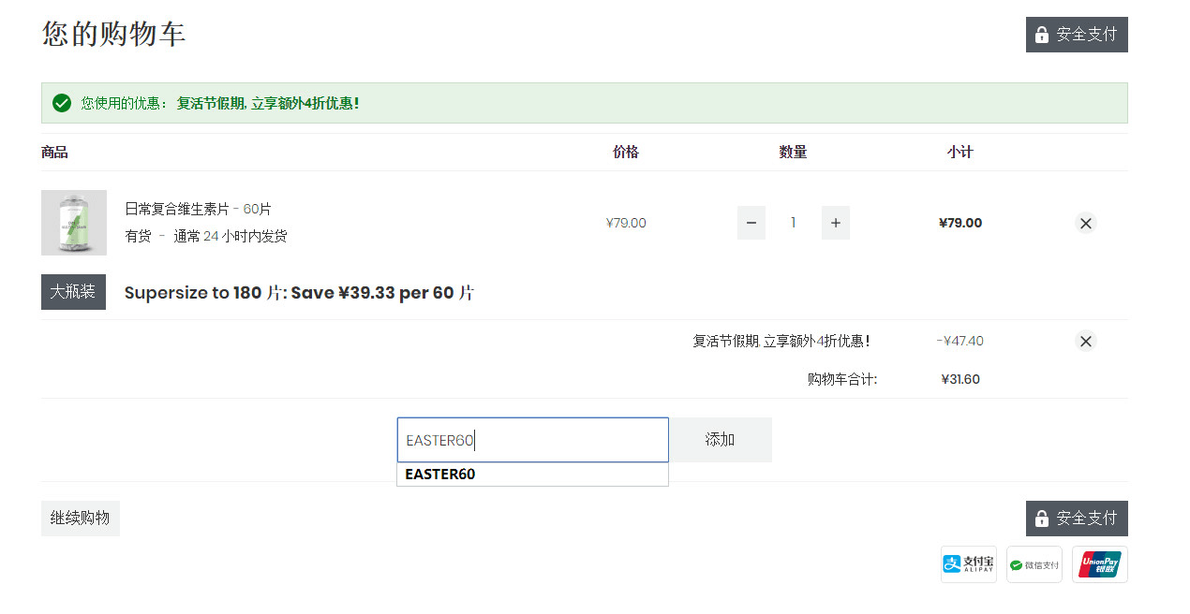Image resolution: width=1190 pixels, height=614 pixels.
Task: Increase quantity with the plus button
Action: pyautogui.click(x=836, y=223)
